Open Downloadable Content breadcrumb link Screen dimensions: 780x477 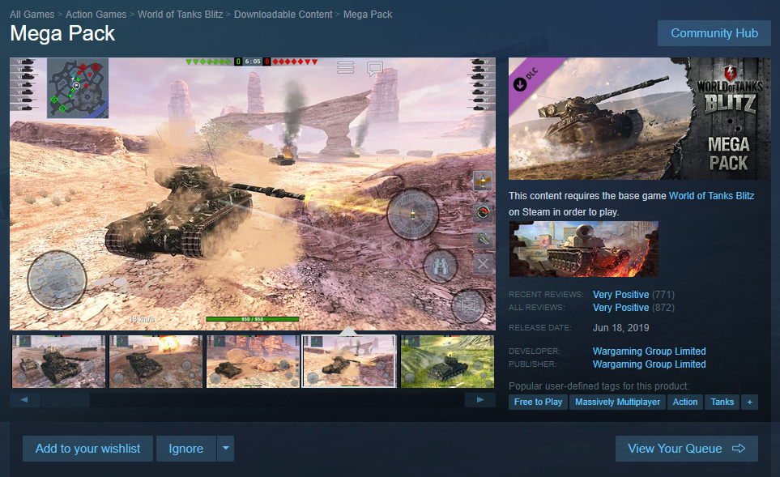click(283, 15)
